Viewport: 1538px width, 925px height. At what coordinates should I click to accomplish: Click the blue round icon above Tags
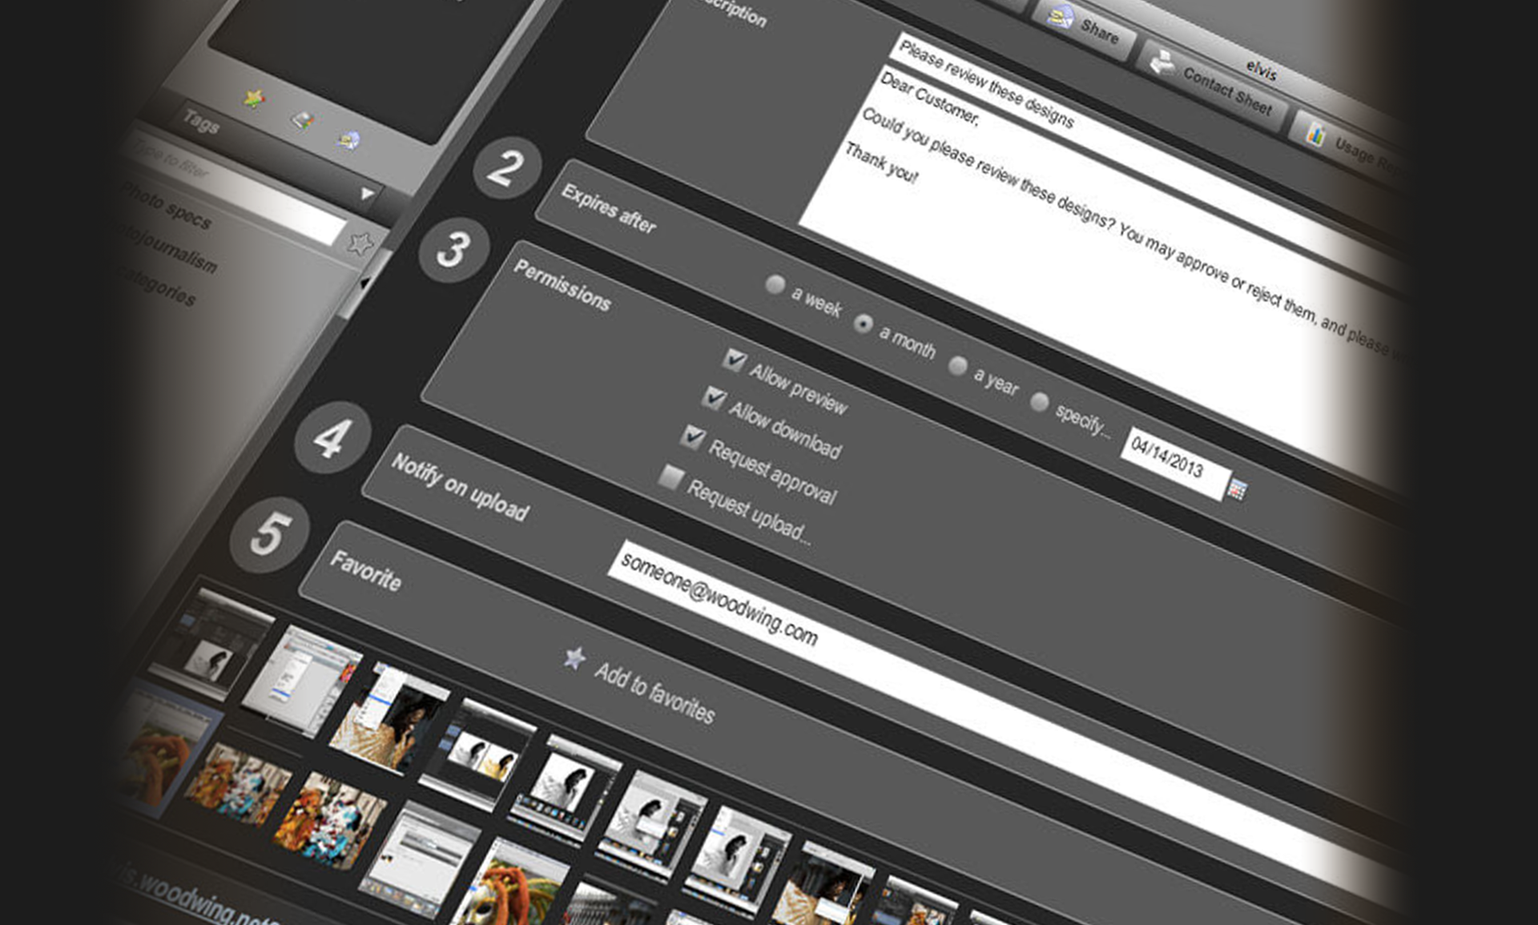coord(348,141)
